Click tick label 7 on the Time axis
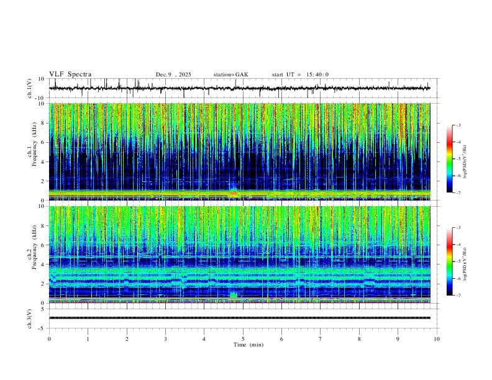This screenshot has height=380, width=492. coord(321,339)
